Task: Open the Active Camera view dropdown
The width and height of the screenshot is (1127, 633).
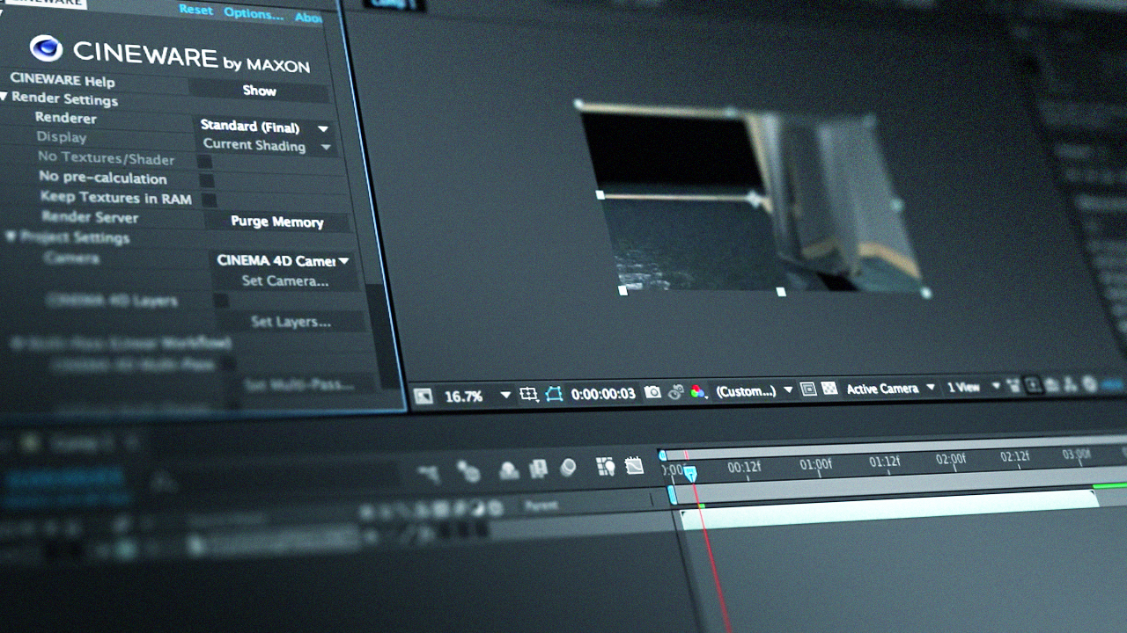Action: click(x=890, y=388)
